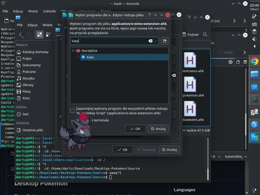Open file manager from side panel
The height and width of the screenshot is (195, 260).
tap(254, 74)
